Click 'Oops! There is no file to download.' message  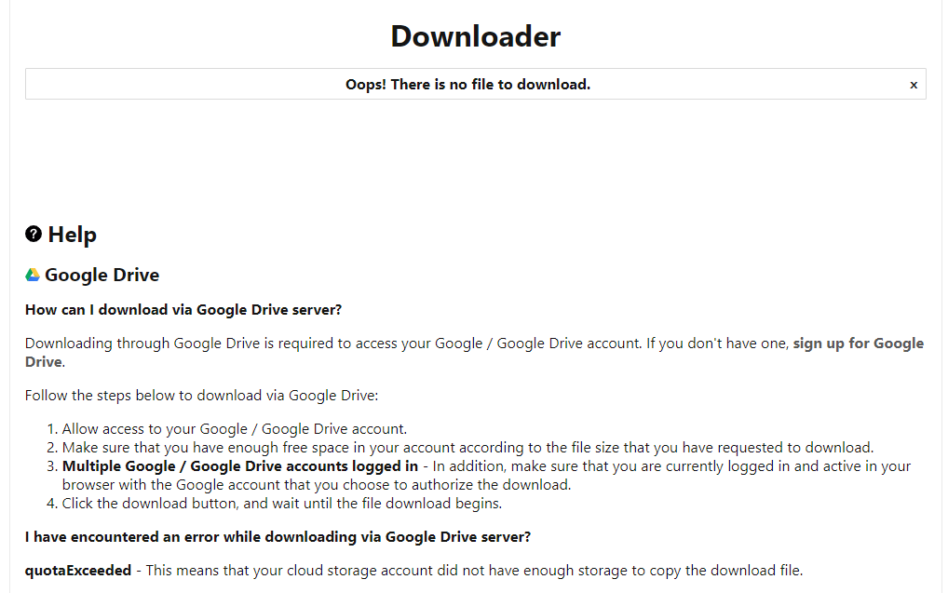467,85
